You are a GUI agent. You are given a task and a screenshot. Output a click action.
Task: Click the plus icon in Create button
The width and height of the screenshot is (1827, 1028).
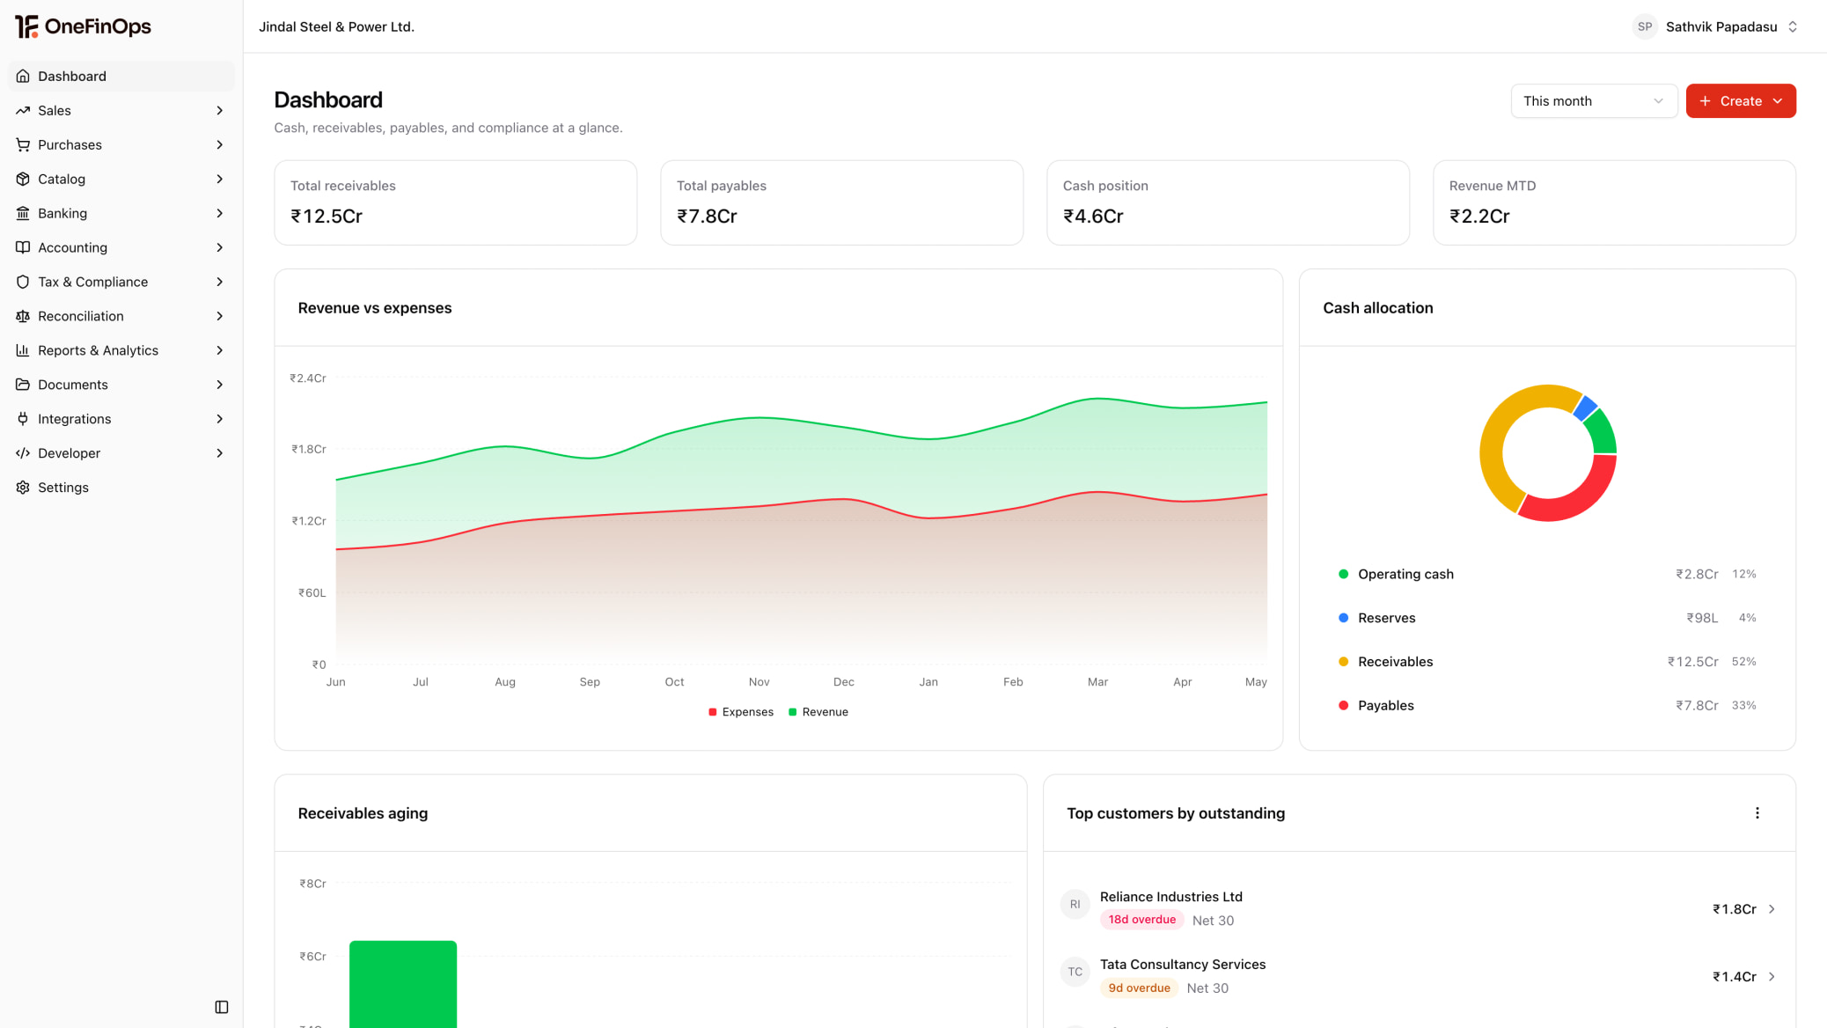pyautogui.click(x=1706, y=101)
